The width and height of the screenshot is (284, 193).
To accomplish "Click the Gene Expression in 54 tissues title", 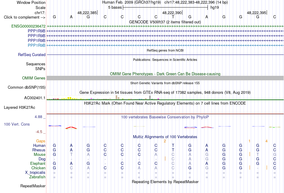I will click(x=165, y=92).
